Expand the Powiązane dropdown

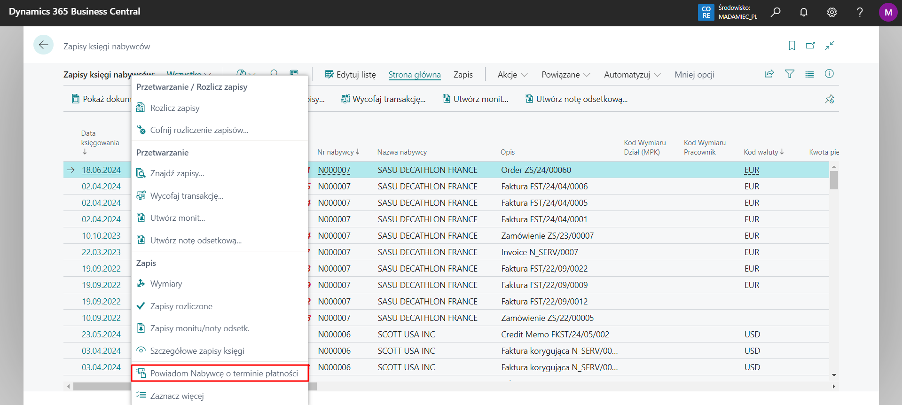[x=565, y=75]
